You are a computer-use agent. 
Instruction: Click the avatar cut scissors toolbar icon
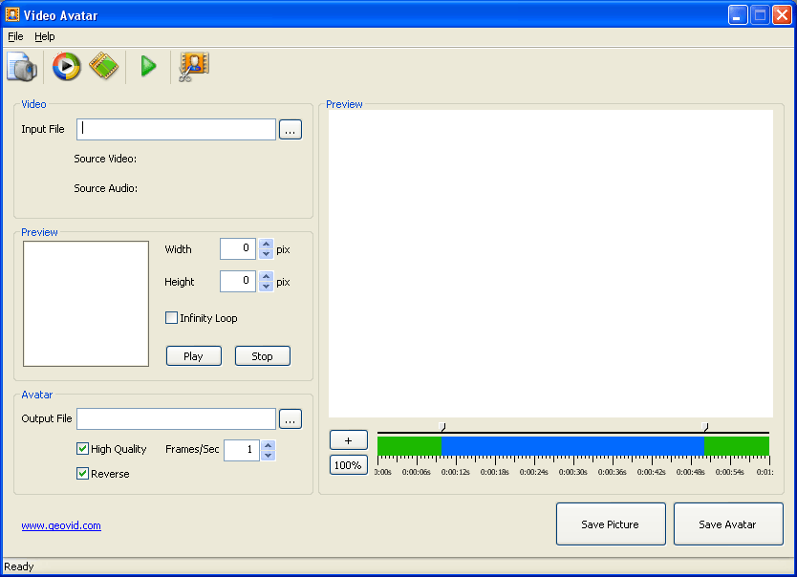pos(193,67)
